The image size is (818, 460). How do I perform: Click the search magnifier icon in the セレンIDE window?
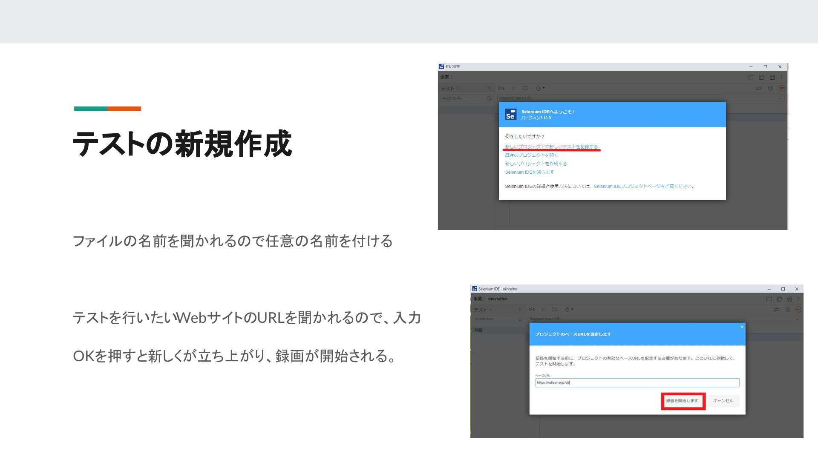point(489,98)
